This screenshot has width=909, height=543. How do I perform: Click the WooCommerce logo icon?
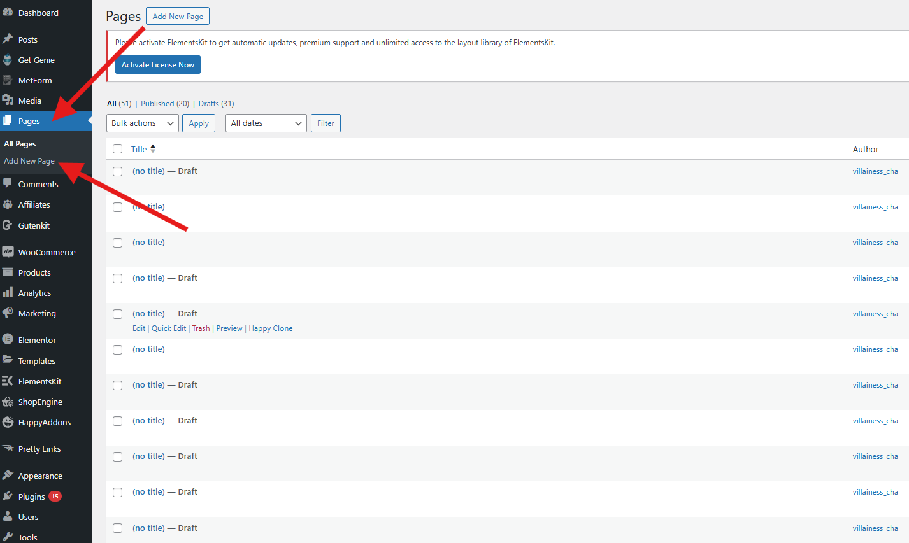[x=8, y=252]
